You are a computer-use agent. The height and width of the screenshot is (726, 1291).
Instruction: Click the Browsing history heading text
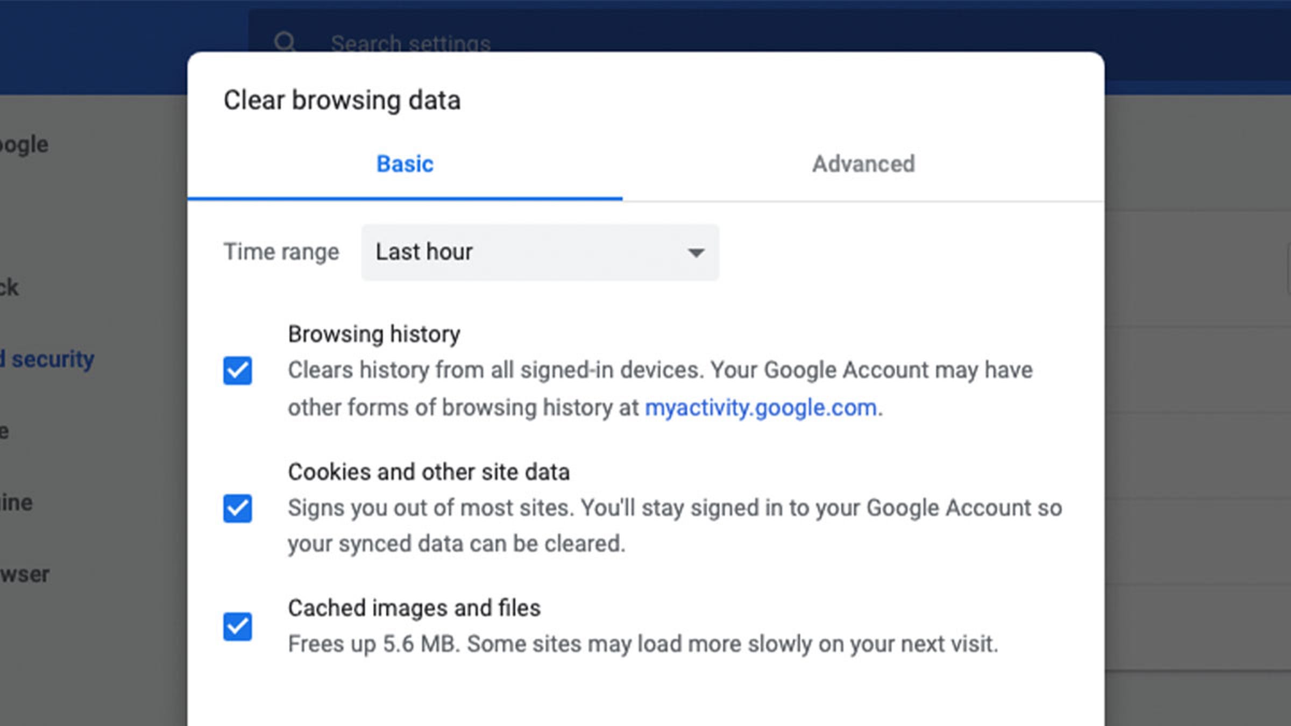(x=374, y=334)
